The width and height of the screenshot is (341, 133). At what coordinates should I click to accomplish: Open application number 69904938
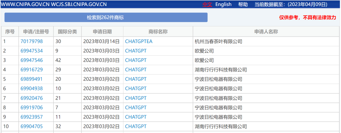pyautogui.click(x=32, y=89)
